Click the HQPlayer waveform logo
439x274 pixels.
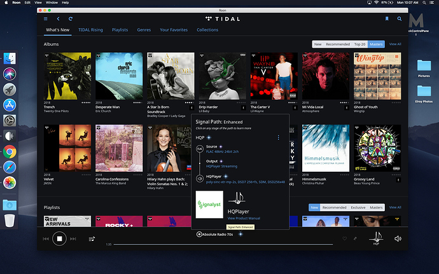coord(237,198)
